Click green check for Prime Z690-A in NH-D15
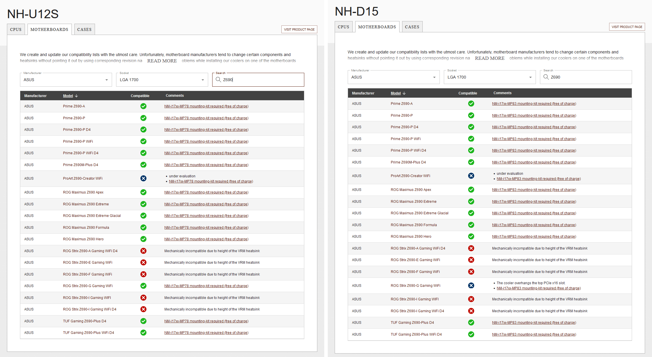Viewport: 652px width, 357px height. click(x=471, y=104)
